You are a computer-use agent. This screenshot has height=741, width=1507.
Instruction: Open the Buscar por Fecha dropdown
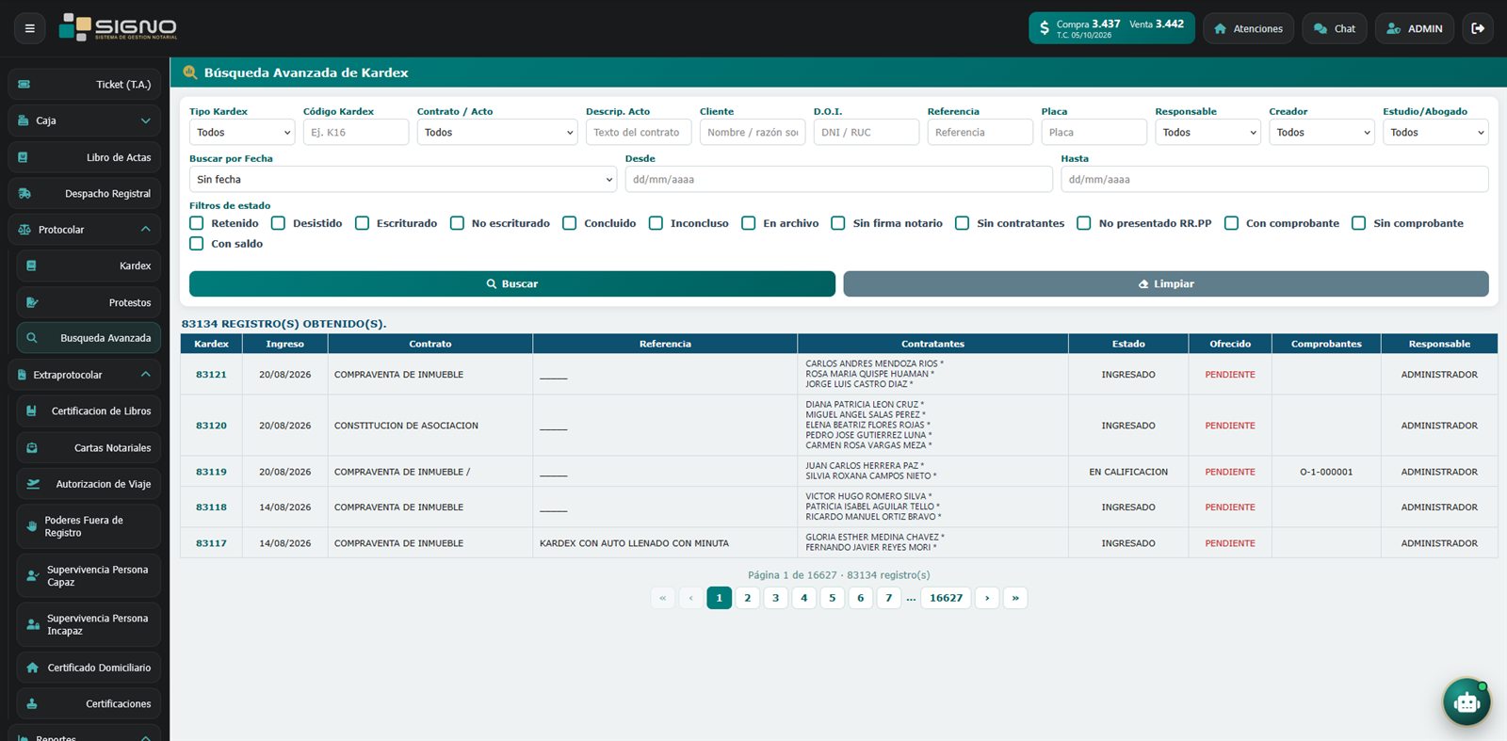(x=403, y=180)
